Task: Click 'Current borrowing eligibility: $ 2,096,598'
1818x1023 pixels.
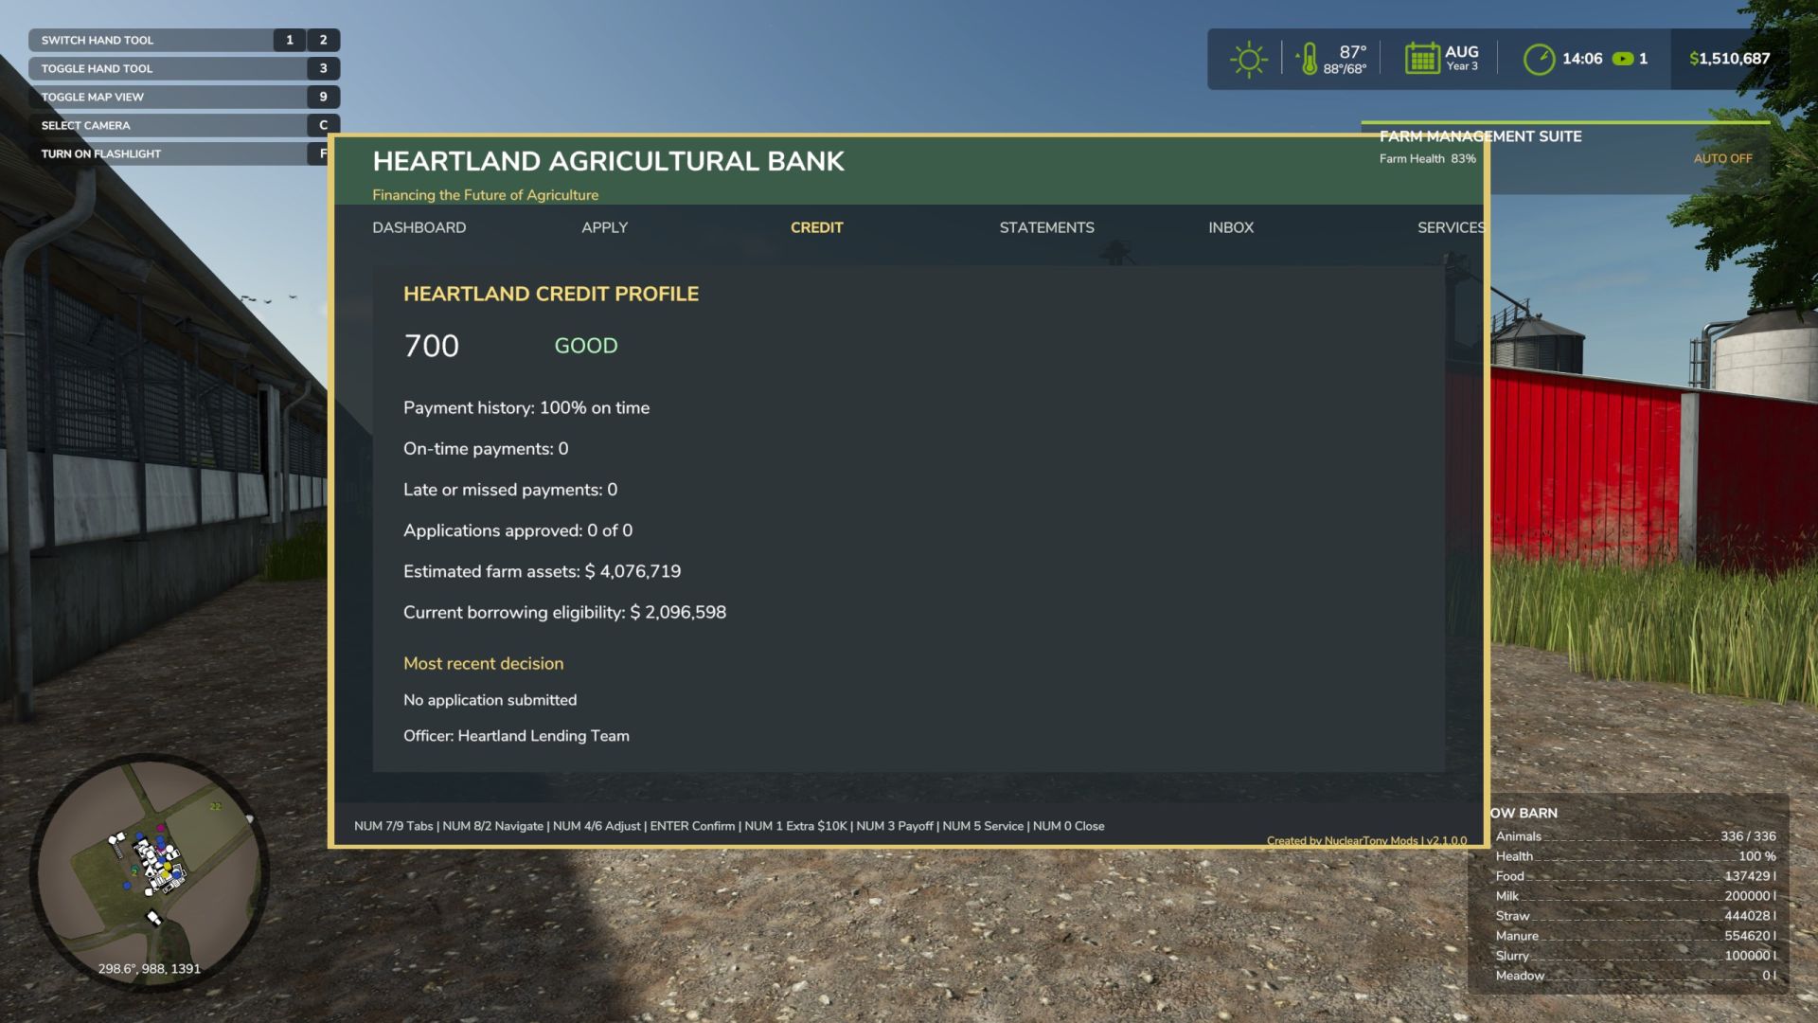Action: point(564,612)
